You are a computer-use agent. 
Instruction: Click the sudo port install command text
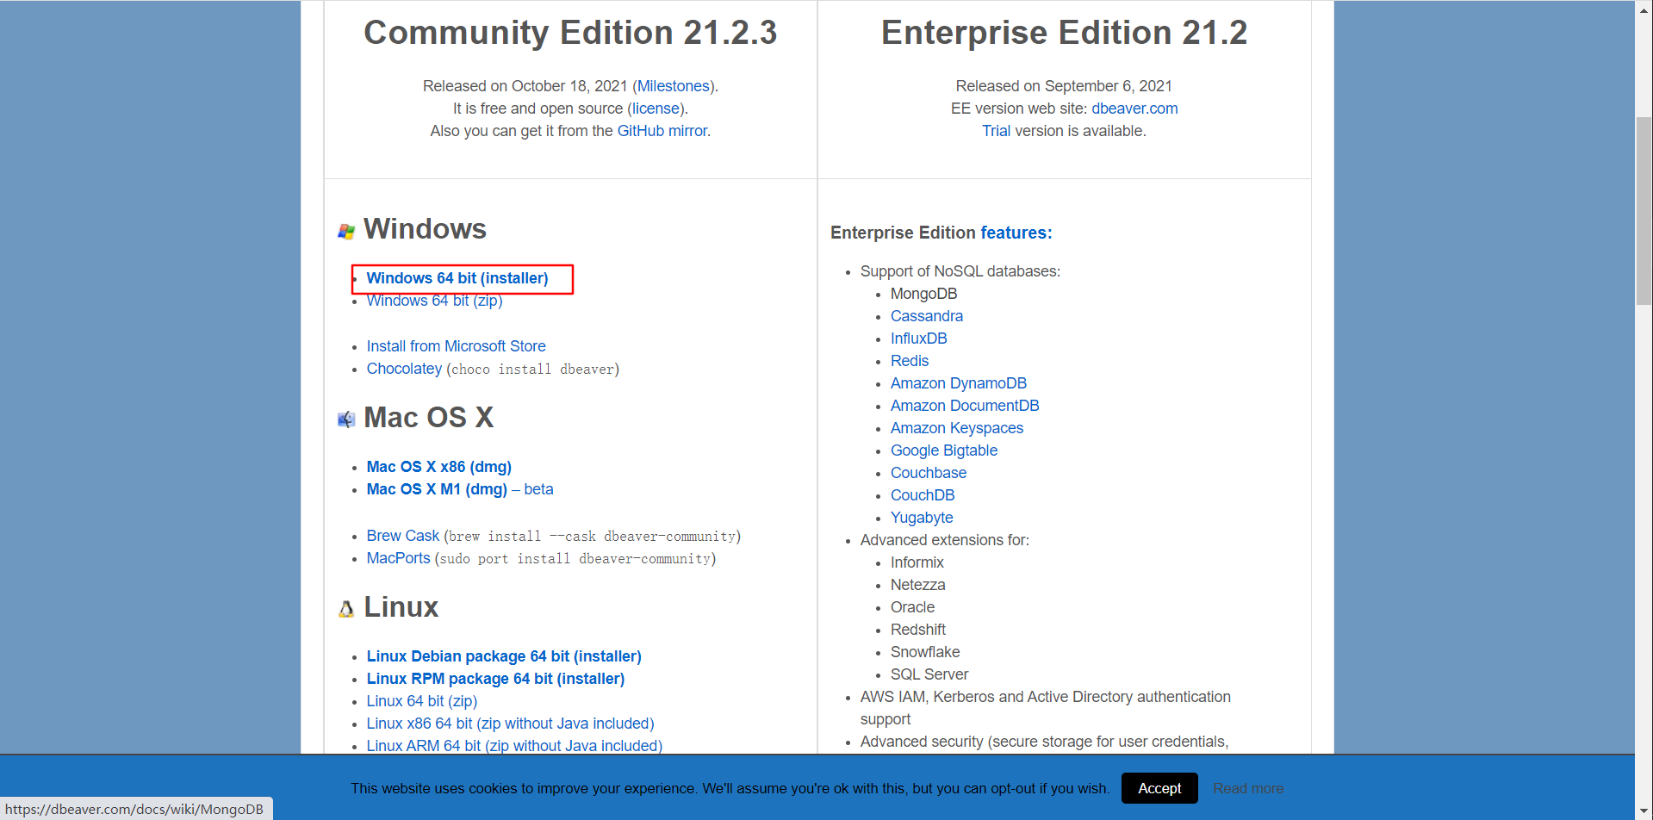click(x=575, y=559)
